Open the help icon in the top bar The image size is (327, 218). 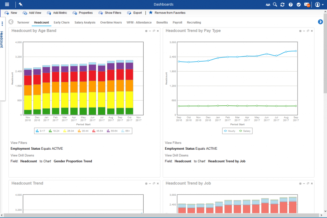tap(290, 4)
